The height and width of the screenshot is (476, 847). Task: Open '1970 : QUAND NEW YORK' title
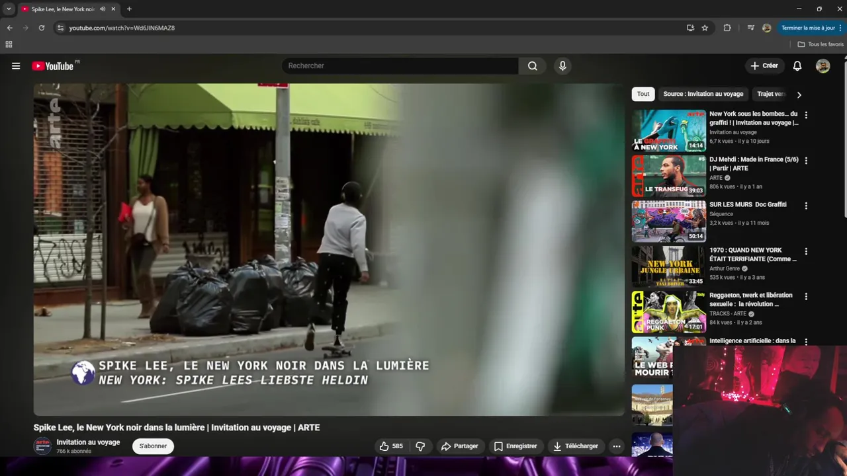click(753, 255)
